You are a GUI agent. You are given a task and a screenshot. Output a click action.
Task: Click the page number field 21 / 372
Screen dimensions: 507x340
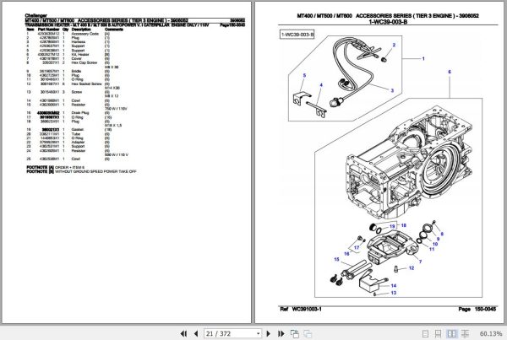232,333
